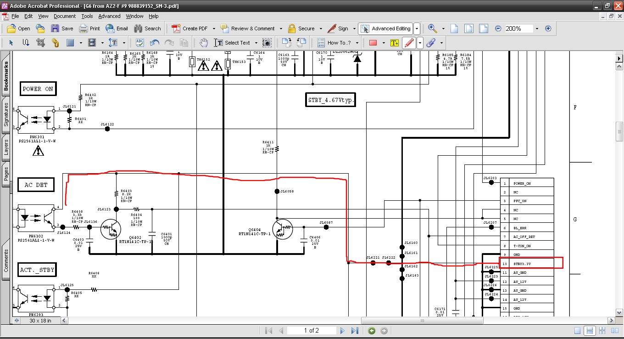
Task: Toggle the Pencil tool
Action: click(x=409, y=43)
